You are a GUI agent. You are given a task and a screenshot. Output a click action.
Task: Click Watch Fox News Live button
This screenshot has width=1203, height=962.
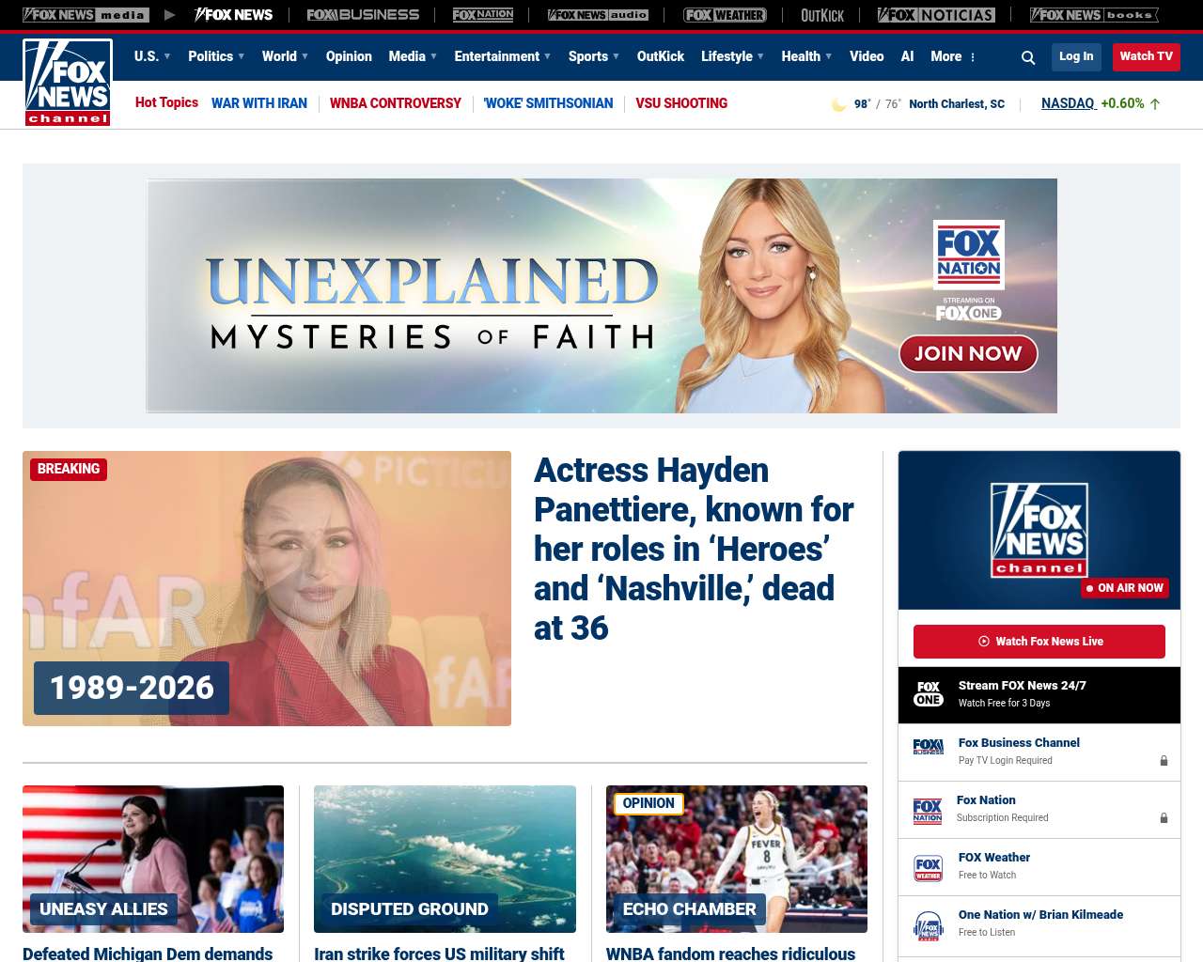(x=1039, y=642)
